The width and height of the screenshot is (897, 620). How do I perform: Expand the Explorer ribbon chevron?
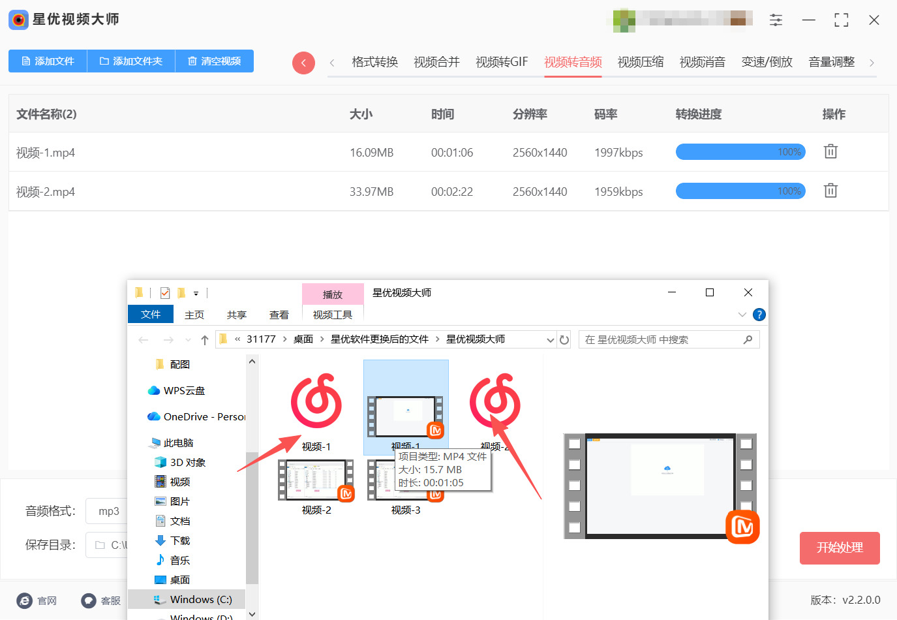[742, 315]
